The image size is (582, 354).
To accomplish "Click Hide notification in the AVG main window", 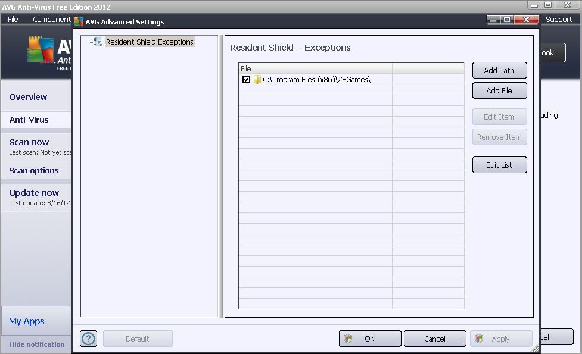I will [37, 344].
